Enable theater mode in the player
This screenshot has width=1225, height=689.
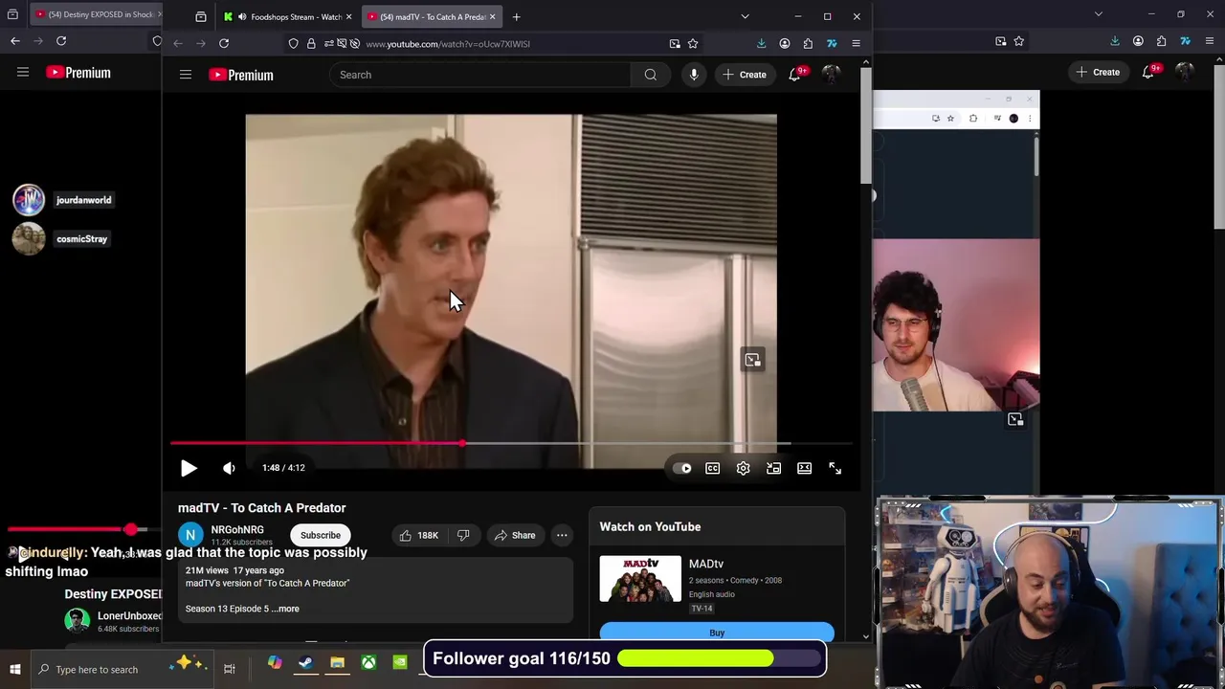[805, 468]
